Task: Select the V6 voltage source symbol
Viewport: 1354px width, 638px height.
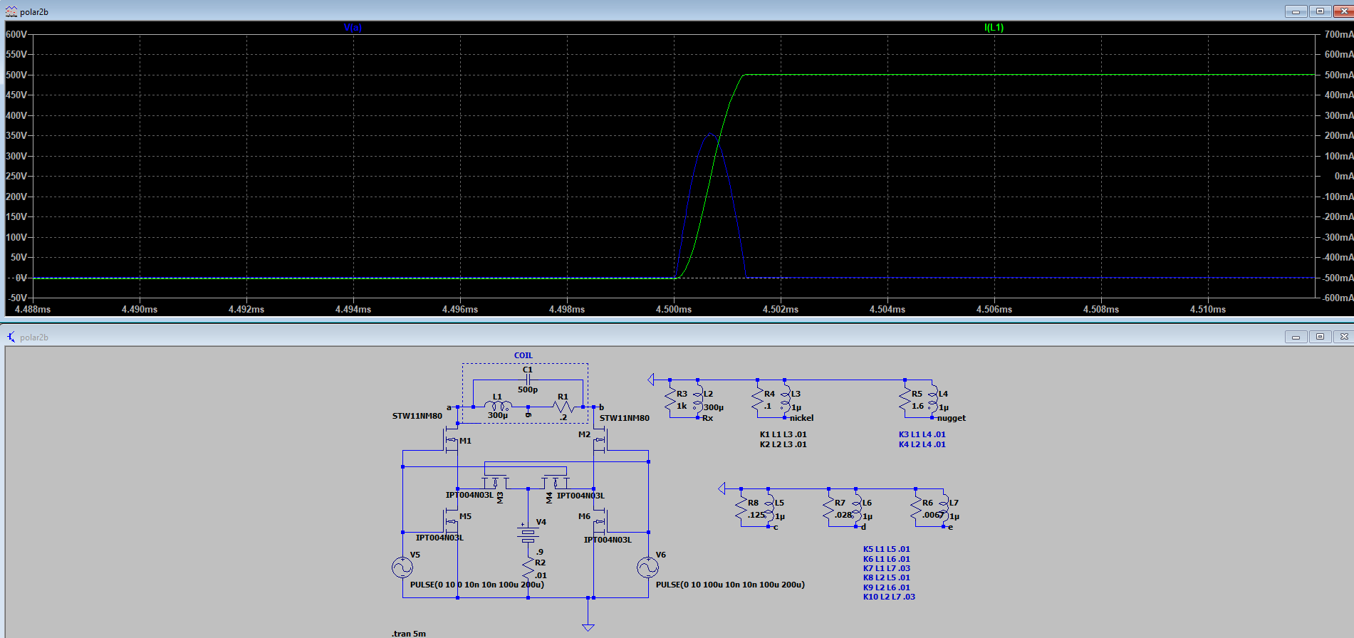Action: 647,568
